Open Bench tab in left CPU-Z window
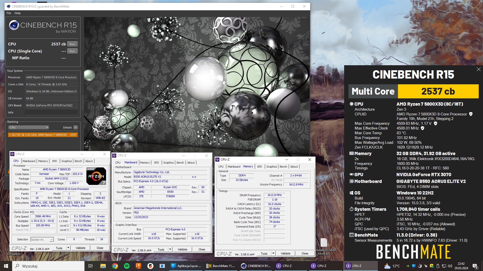Screen dimensions: 483x271 click(78, 161)
